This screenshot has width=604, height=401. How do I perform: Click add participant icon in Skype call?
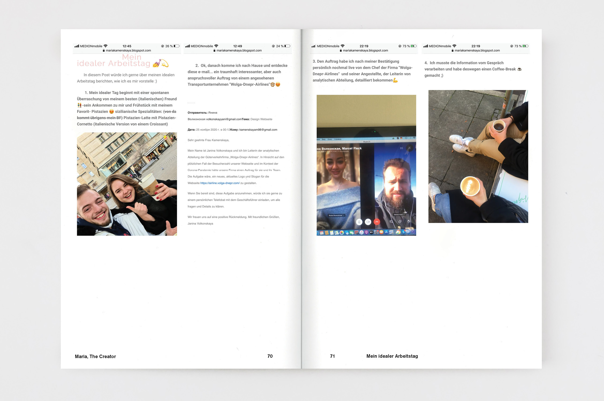410,148
